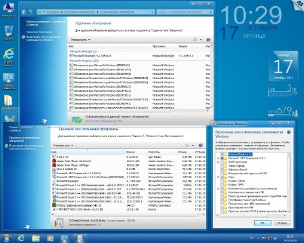Screen dimensions: 304x243
Task: Click the search magnifier in the updates window
Action: coord(211,12)
